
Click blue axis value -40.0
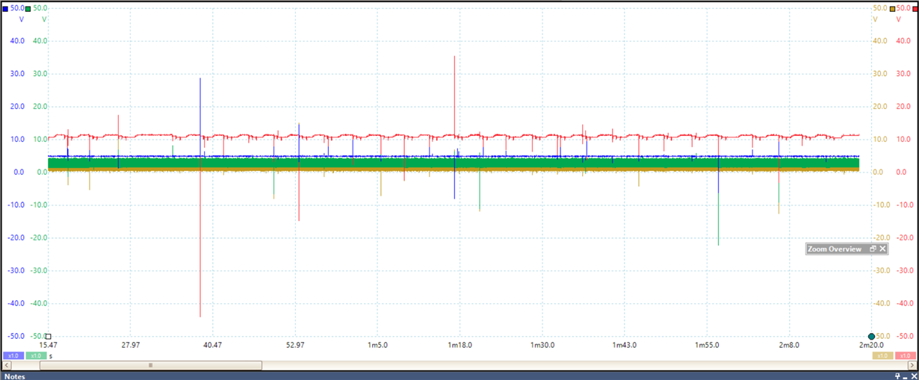[16, 303]
